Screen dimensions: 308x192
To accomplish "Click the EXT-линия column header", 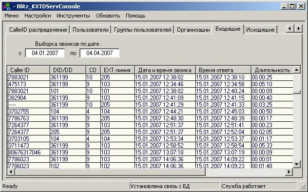I will tap(117, 70).
